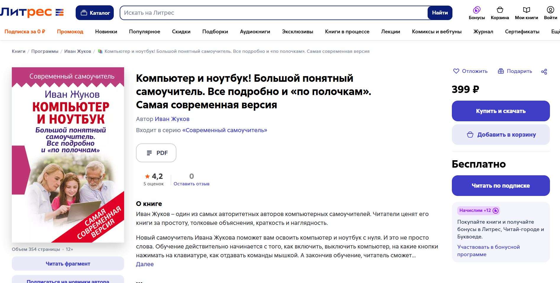The width and height of the screenshot is (560, 283).
Task: Click Оставить отзыв link
Action: coord(191,184)
